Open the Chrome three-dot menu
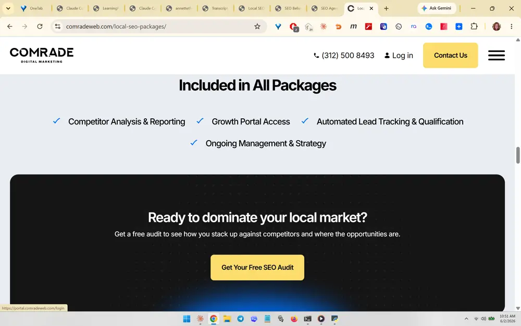 512,27
